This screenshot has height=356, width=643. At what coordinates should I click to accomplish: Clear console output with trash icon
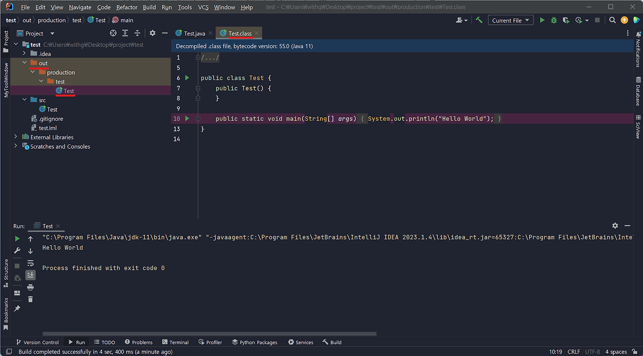click(30, 299)
